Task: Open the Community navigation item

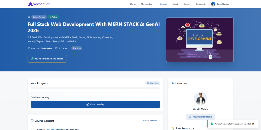Action: pyautogui.click(x=201, y=4)
